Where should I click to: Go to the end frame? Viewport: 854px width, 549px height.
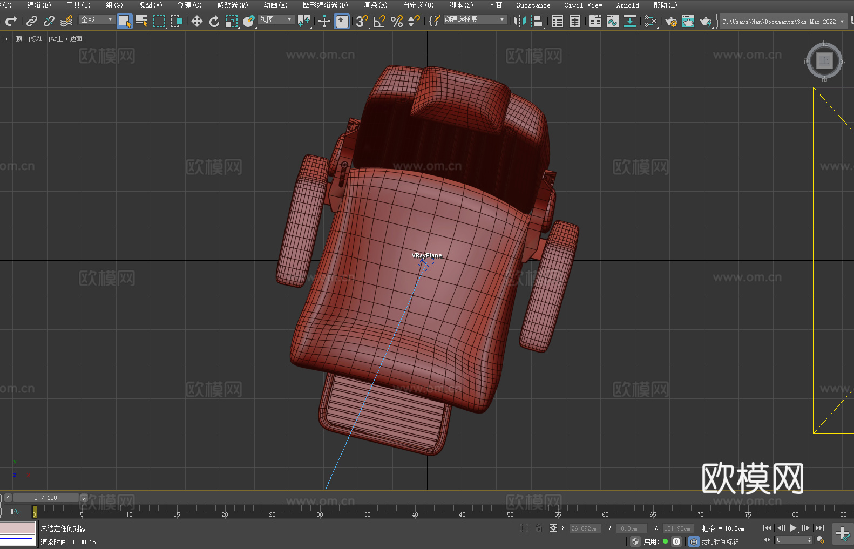click(x=820, y=528)
